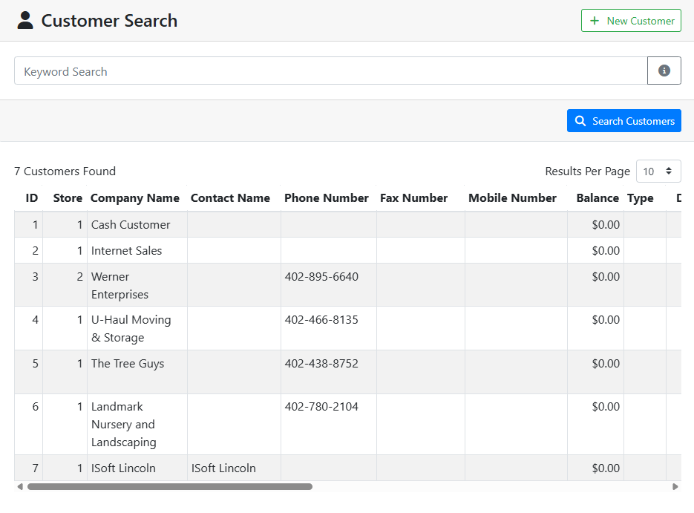Click the Phone Number column header
The height and width of the screenshot is (513, 694).
pos(326,198)
